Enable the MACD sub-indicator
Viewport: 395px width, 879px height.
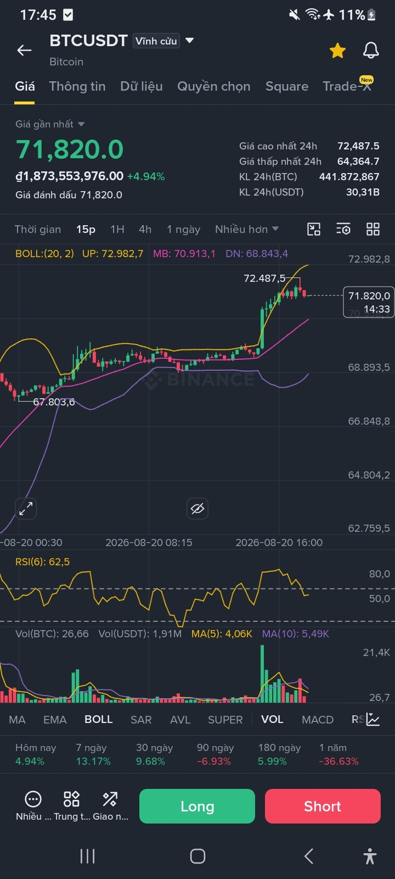(x=318, y=720)
